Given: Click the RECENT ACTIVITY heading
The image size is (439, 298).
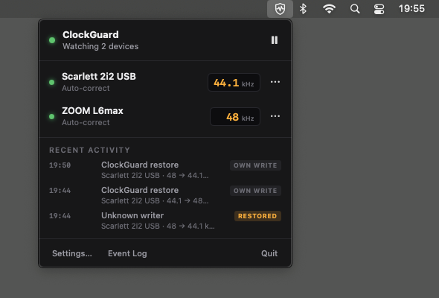Looking at the screenshot, I should (89, 150).
